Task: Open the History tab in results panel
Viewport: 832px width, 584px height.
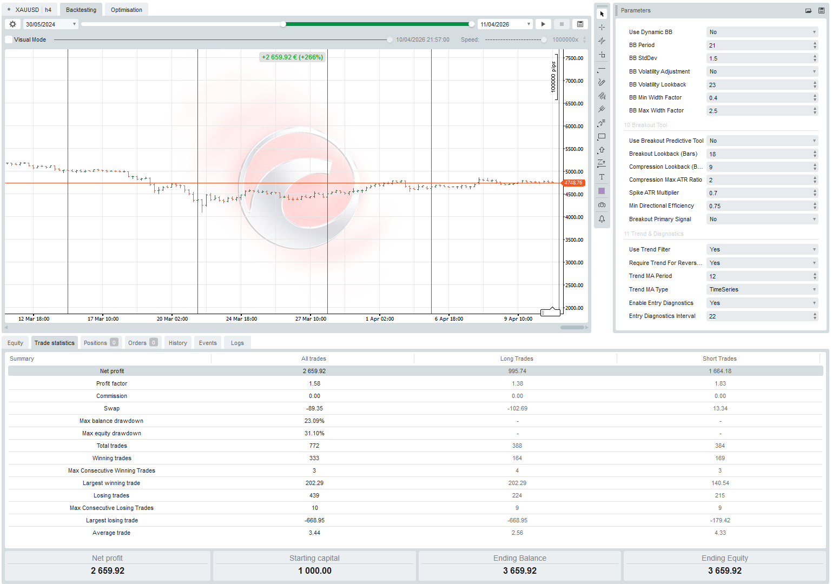Action: (x=177, y=342)
